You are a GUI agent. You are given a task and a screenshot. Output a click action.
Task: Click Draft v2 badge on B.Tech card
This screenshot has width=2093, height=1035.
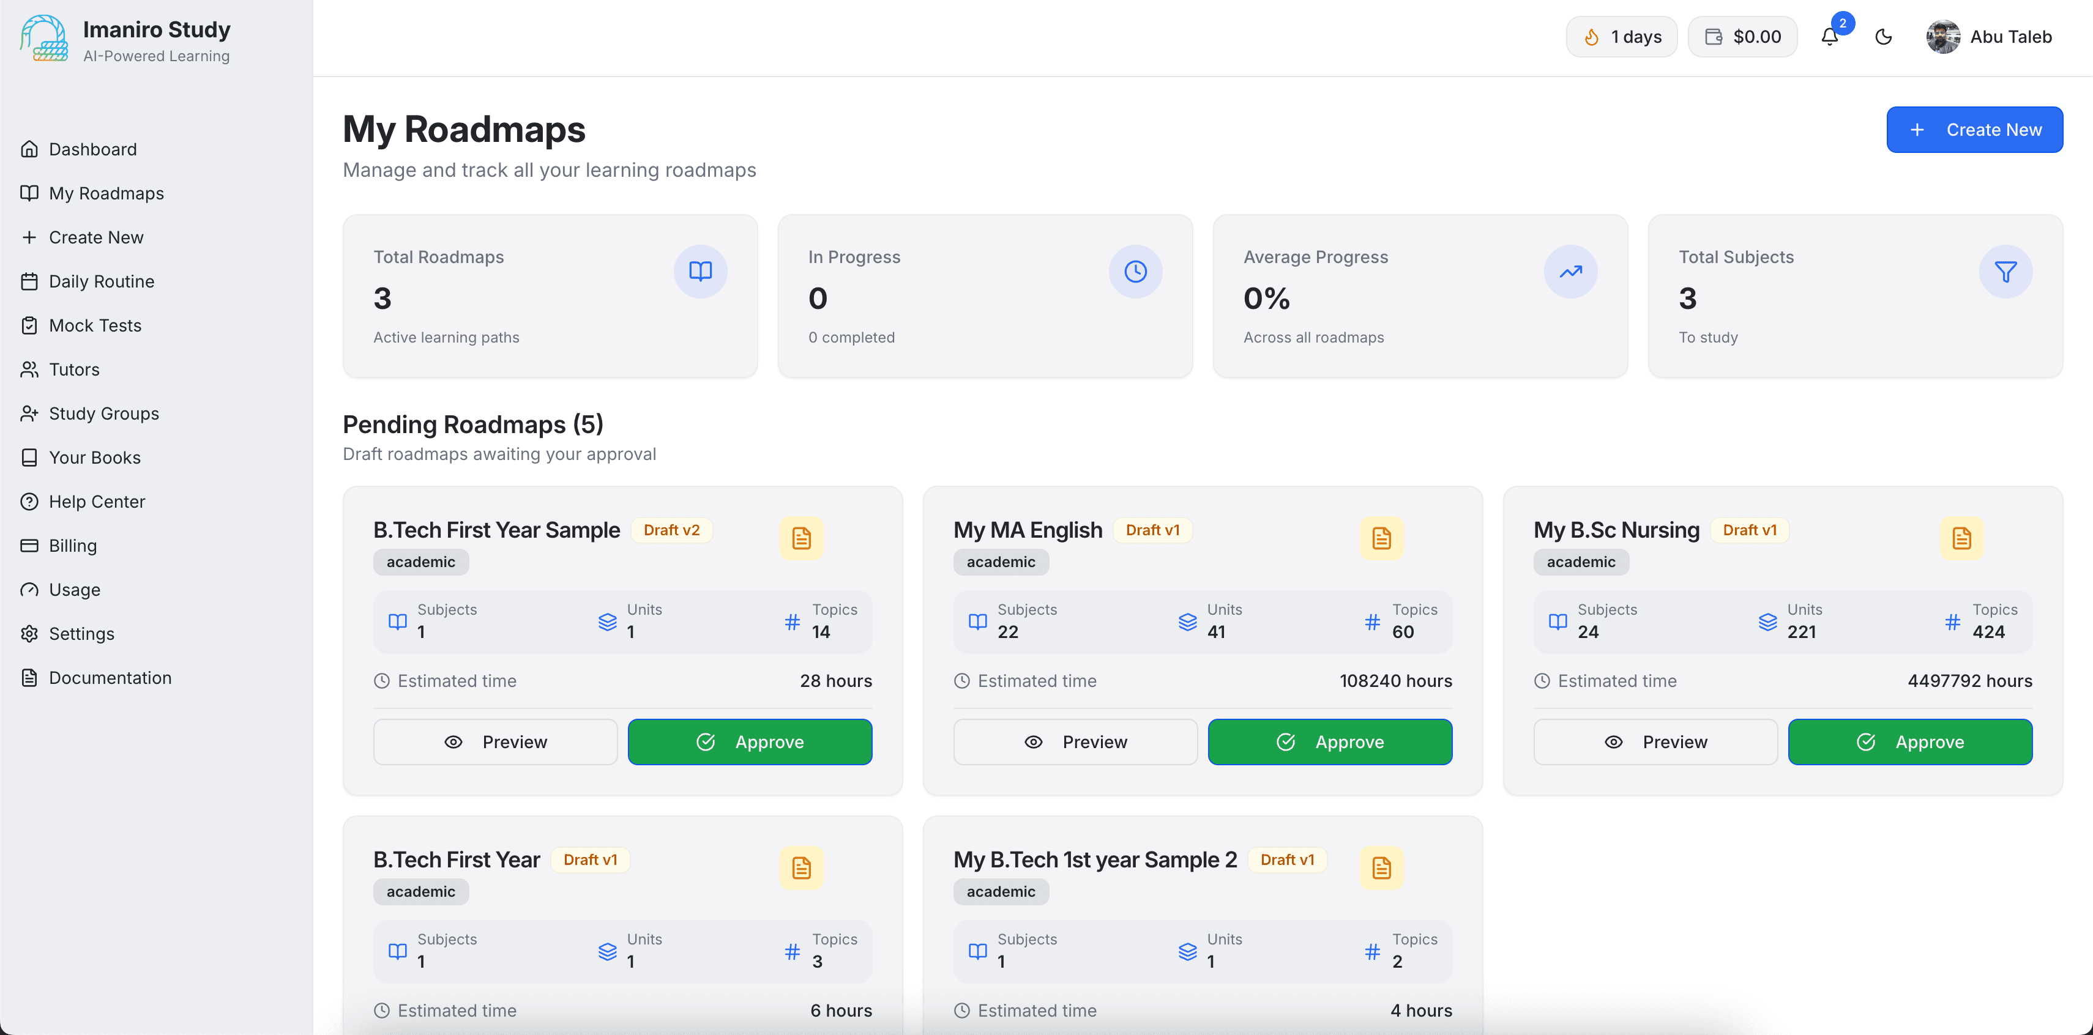671,530
